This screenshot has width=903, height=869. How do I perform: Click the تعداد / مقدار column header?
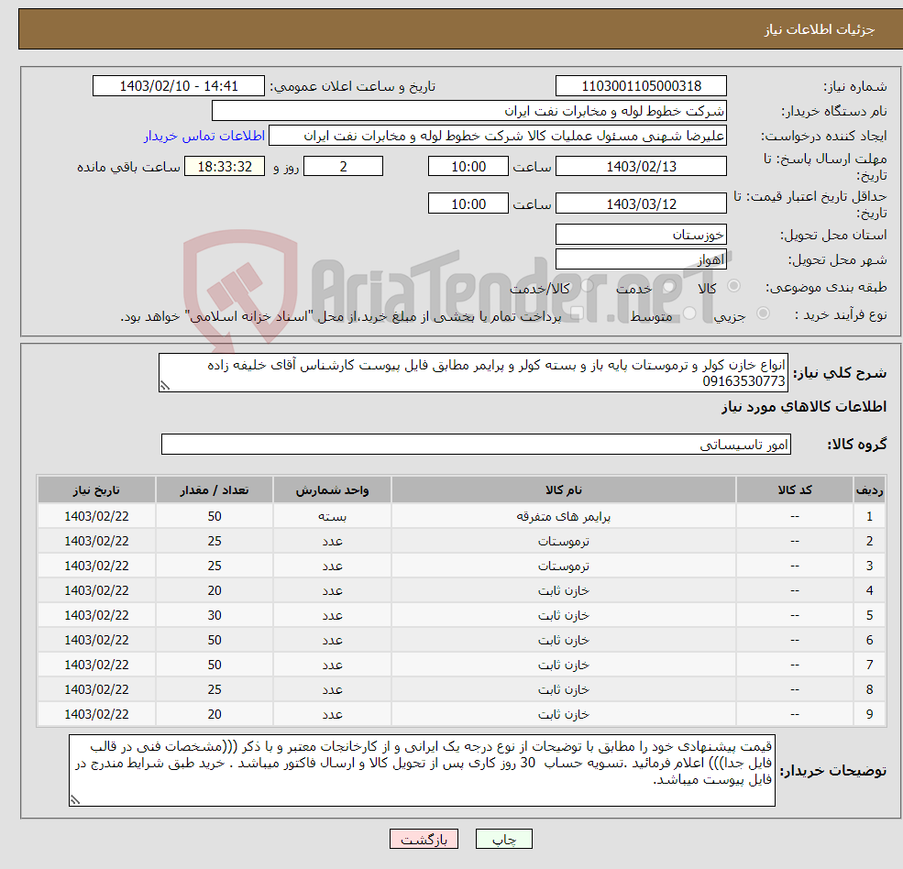[x=215, y=490]
